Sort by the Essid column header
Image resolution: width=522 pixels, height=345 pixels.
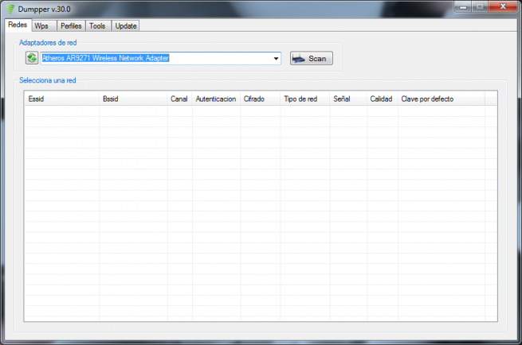[61, 99]
